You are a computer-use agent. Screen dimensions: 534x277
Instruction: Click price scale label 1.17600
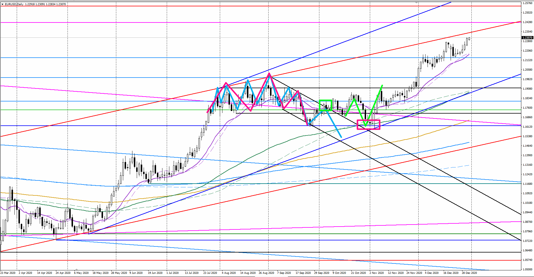tap(527, 108)
